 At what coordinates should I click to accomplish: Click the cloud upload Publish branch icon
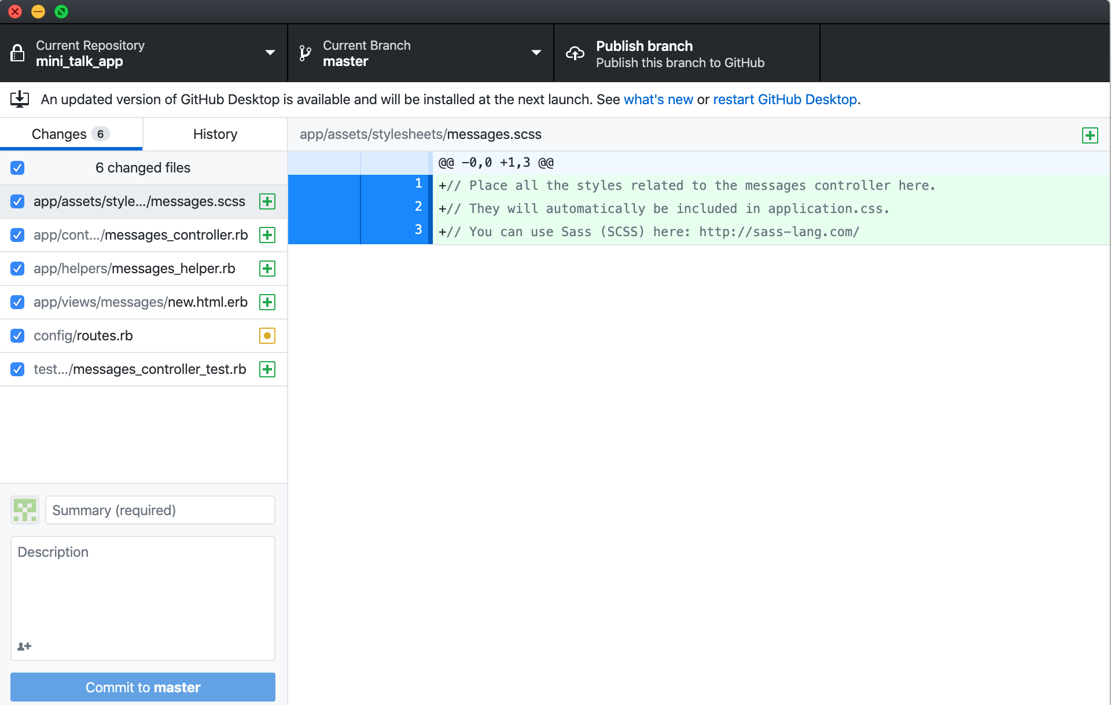coord(575,53)
